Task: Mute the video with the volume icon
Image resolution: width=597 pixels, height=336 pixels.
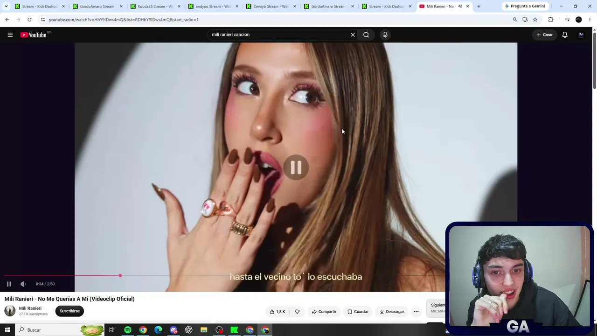Action: (23, 284)
